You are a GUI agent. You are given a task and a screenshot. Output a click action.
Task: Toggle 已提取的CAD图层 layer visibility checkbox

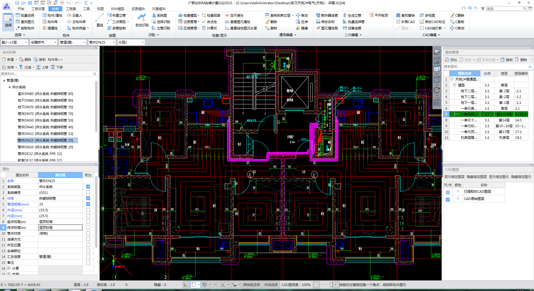click(448, 192)
